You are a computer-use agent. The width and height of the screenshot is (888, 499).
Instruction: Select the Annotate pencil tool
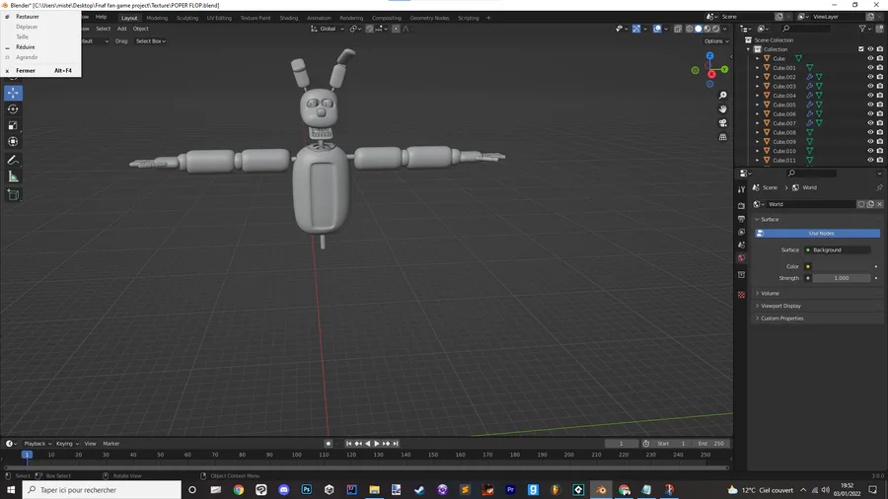point(13,161)
